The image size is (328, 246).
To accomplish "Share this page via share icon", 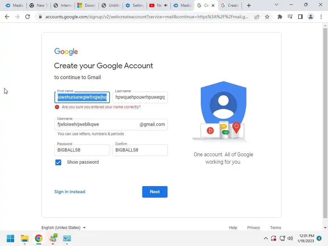I will (x=257, y=17).
